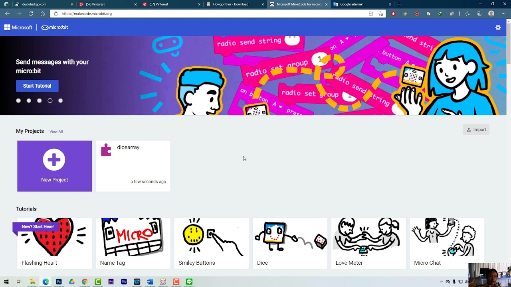Click the Import button
Image resolution: width=511 pixels, height=287 pixels.
tap(476, 130)
